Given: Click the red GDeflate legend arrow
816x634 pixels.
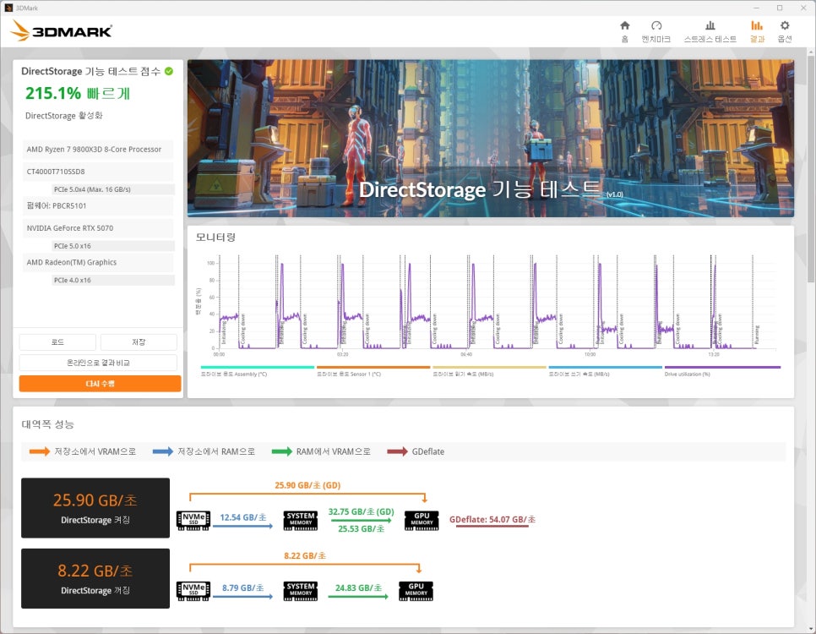Looking at the screenshot, I should pos(398,451).
